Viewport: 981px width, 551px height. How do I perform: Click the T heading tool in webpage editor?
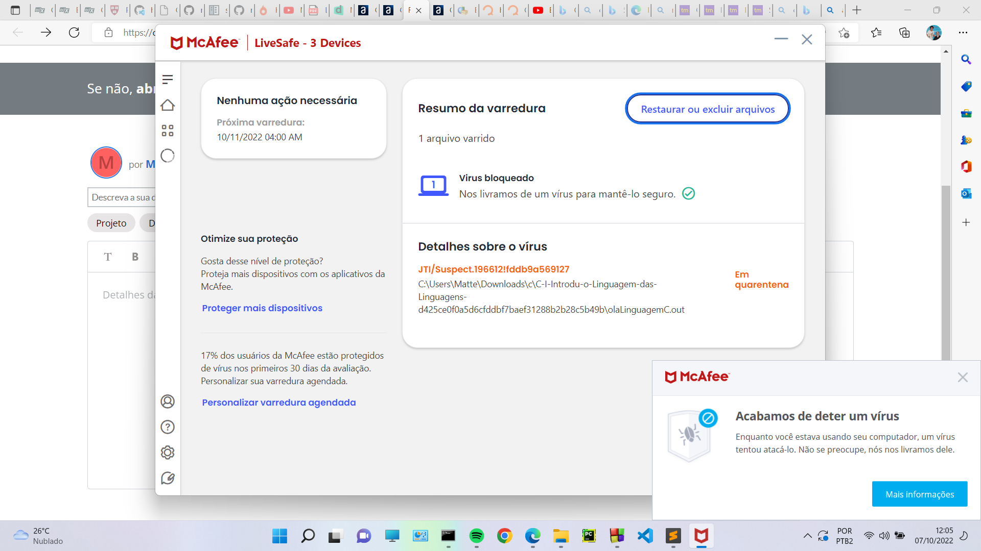(x=108, y=257)
